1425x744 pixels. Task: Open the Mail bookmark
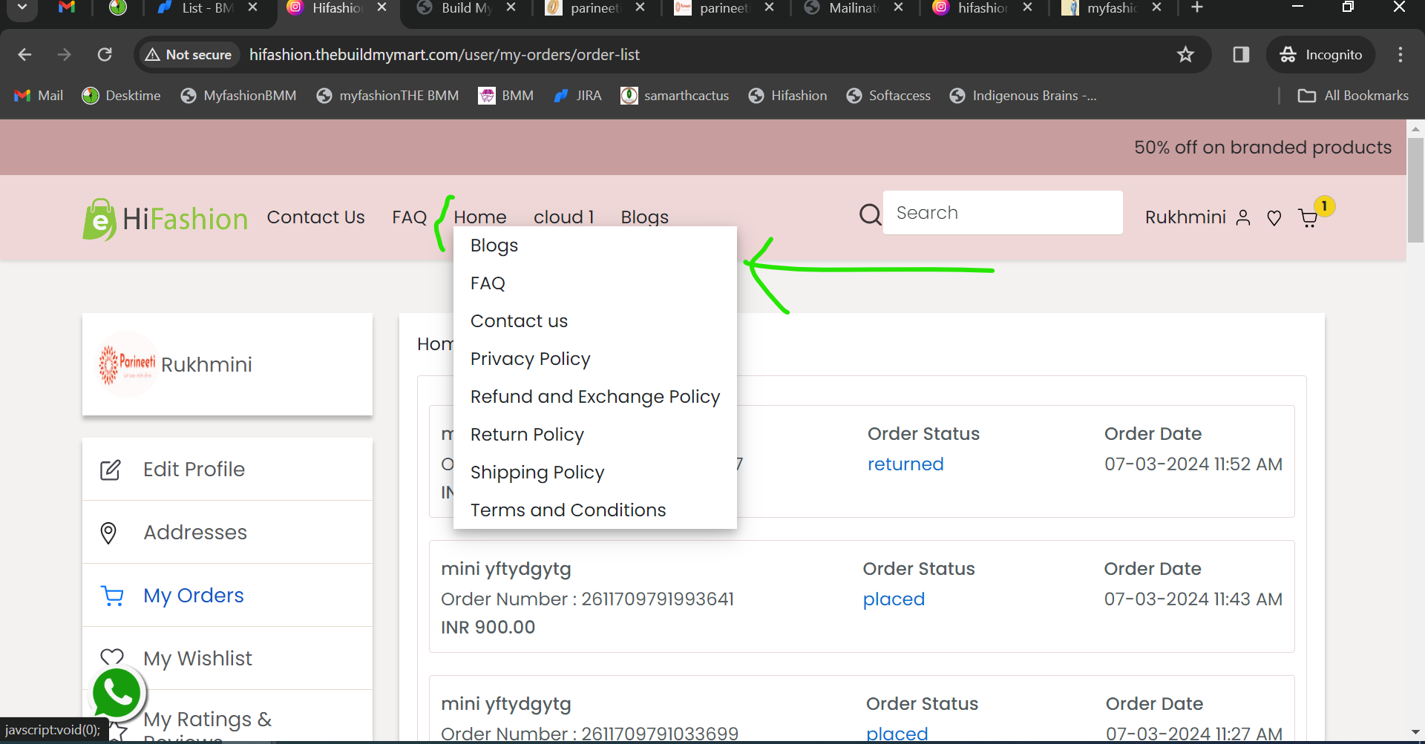pyautogui.click(x=39, y=96)
